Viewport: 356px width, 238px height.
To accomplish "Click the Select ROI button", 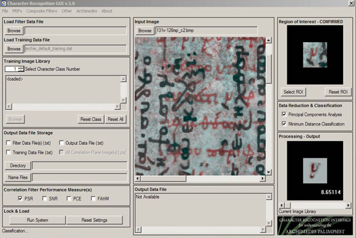I will (293, 92).
